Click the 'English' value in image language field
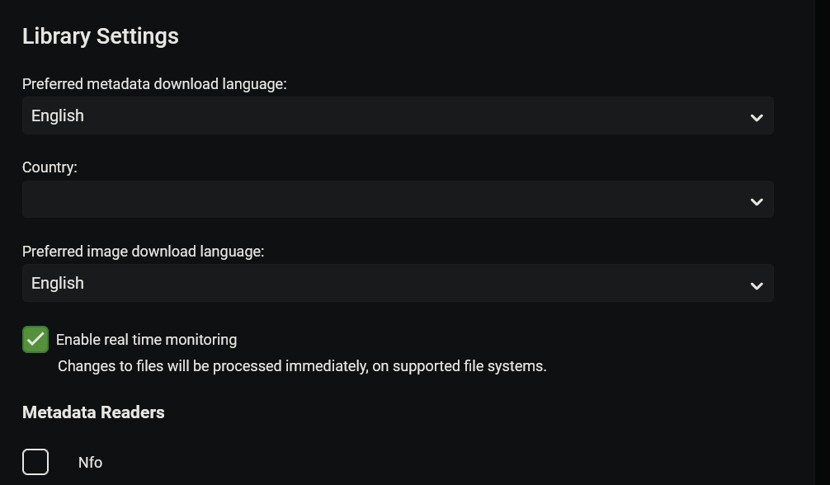This screenshot has height=485, width=830. (x=58, y=283)
